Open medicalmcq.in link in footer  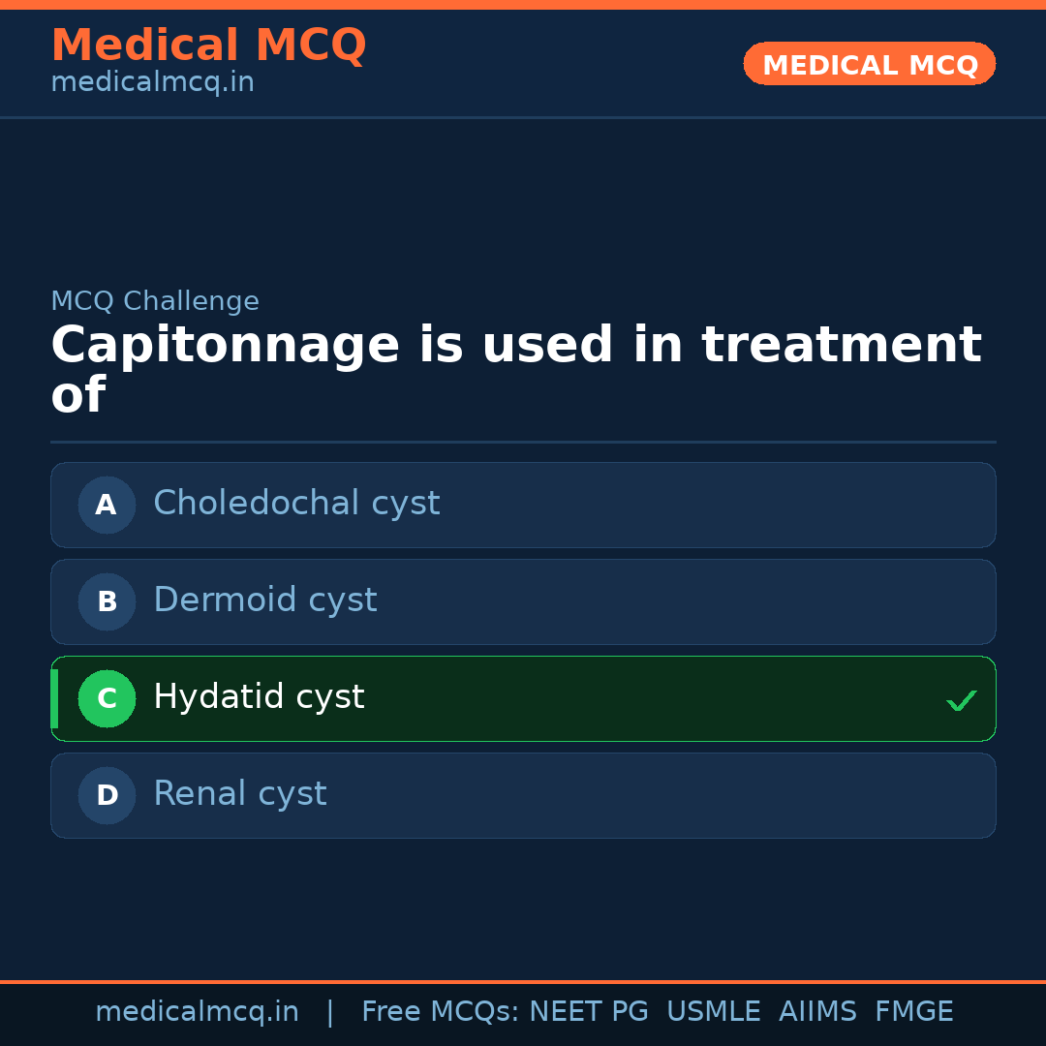coord(197,1012)
